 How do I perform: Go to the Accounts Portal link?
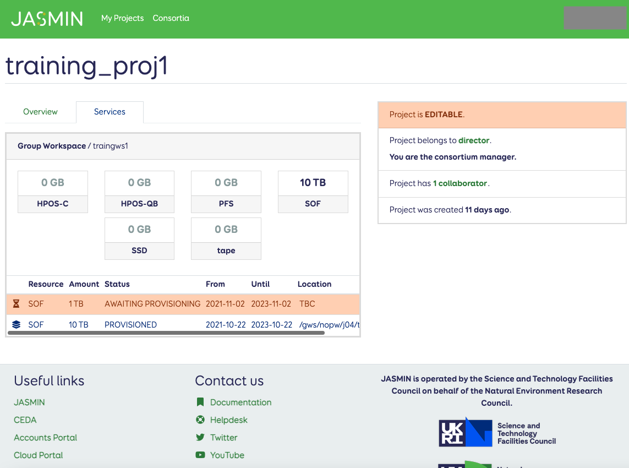point(45,438)
